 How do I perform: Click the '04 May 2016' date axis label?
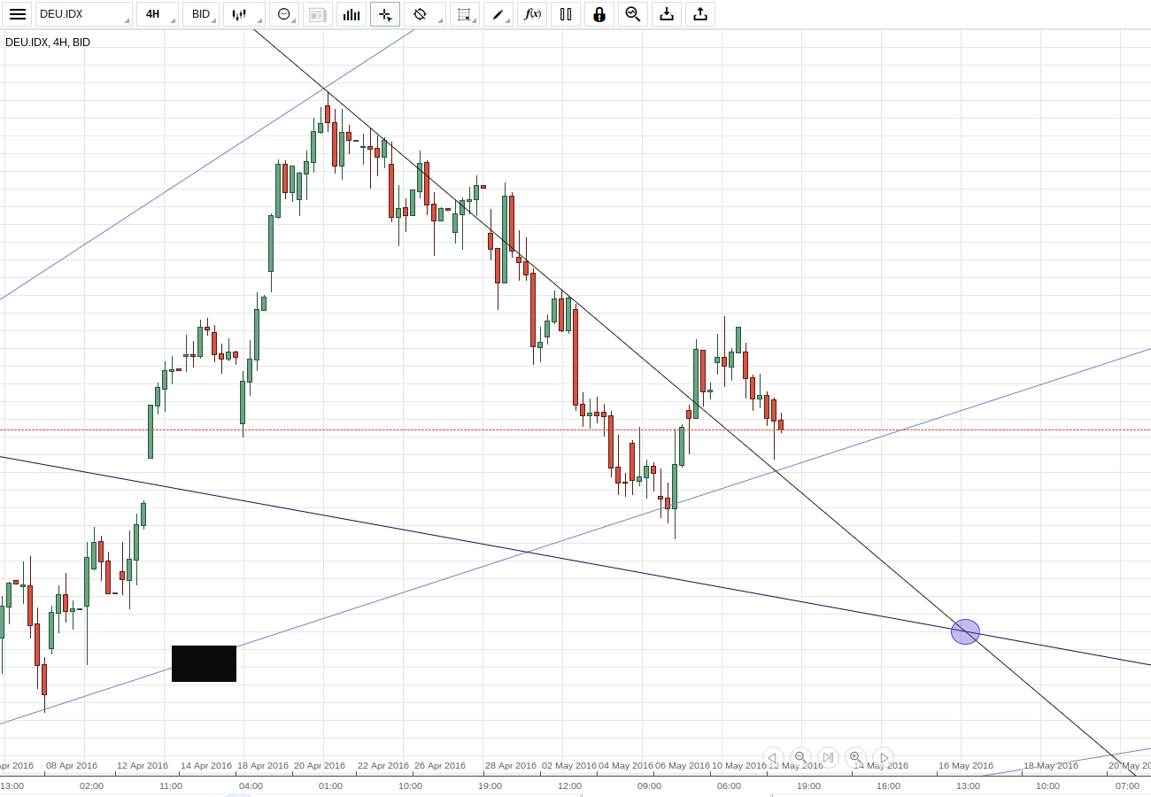click(626, 765)
